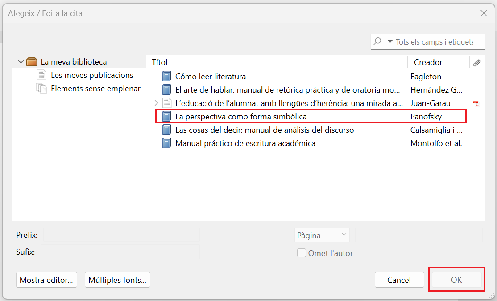Viewport: 497px width, 301px height.
Task: Click creator Calsamiglia i ...
Action: pyautogui.click(x=436, y=130)
